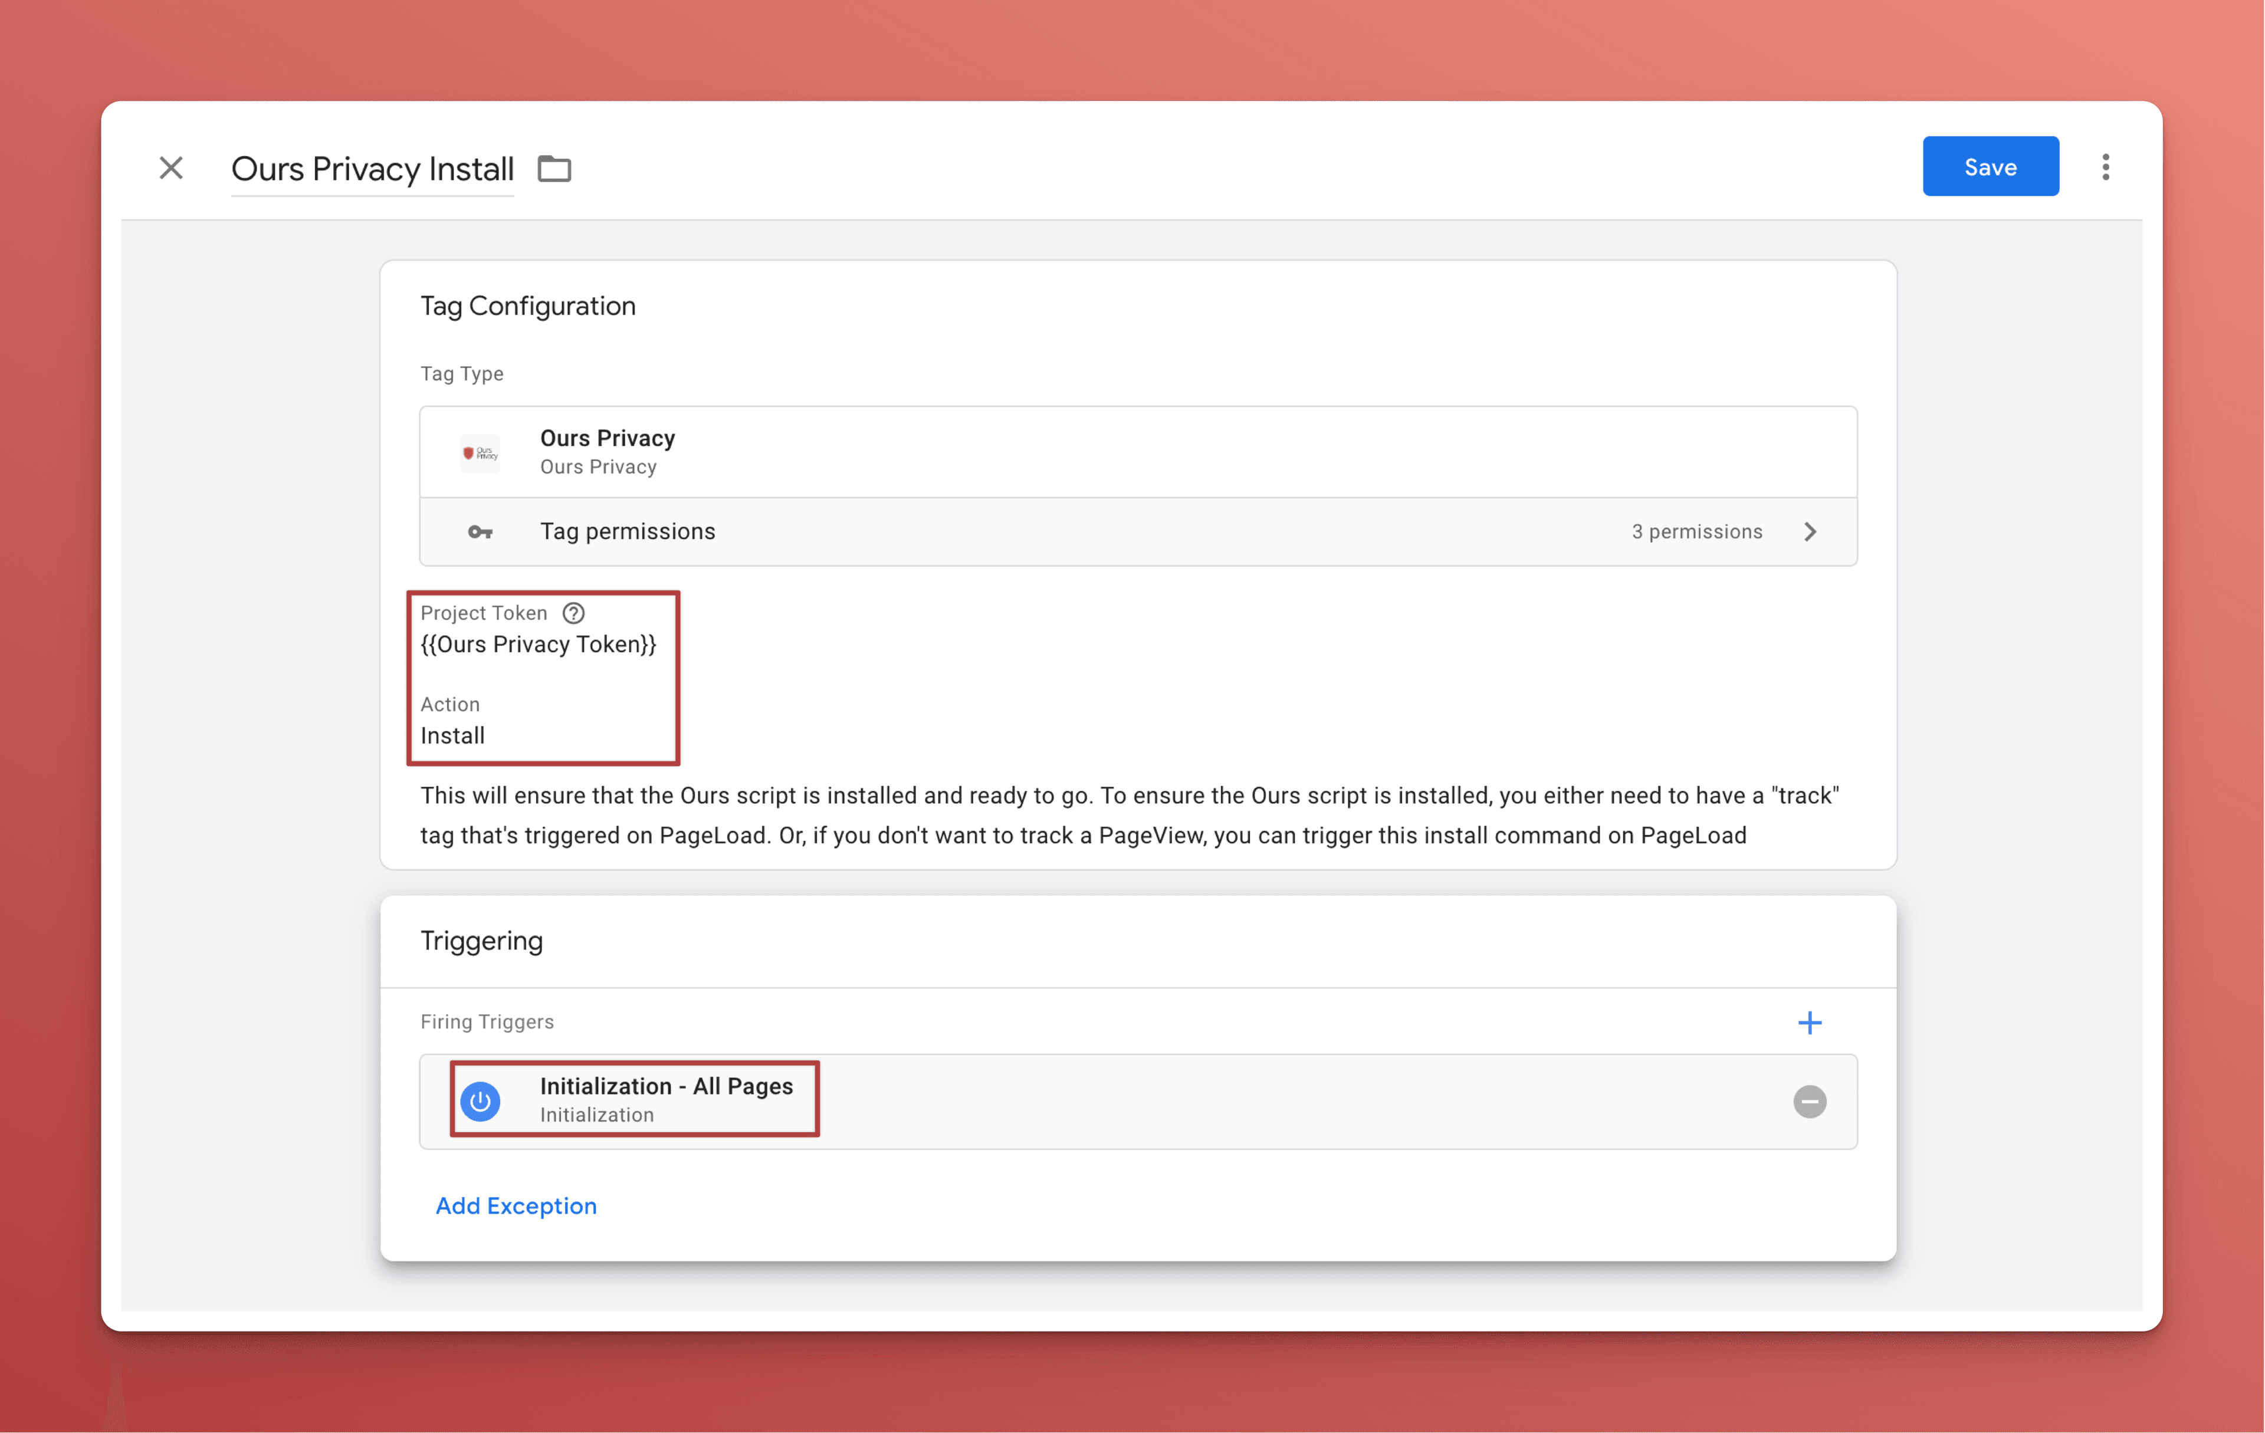The width and height of the screenshot is (2265, 1433).
Task: Open the Initialization - All Pages trigger
Action: (x=666, y=1087)
